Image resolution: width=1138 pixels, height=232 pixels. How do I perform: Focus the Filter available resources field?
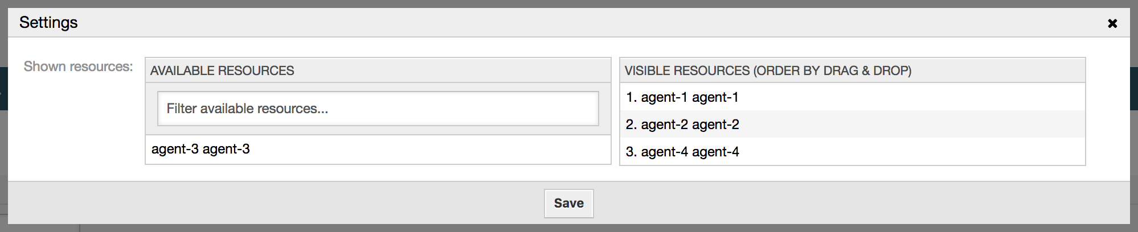click(x=378, y=109)
